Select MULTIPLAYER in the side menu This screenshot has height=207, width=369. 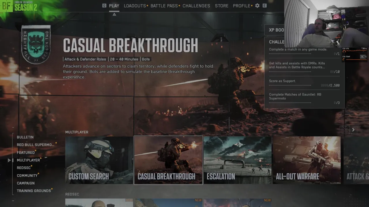point(28,160)
